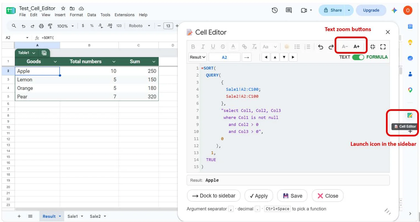Click the go-to-cell arrow button
The width and height of the screenshot is (420, 222).
[247, 57]
